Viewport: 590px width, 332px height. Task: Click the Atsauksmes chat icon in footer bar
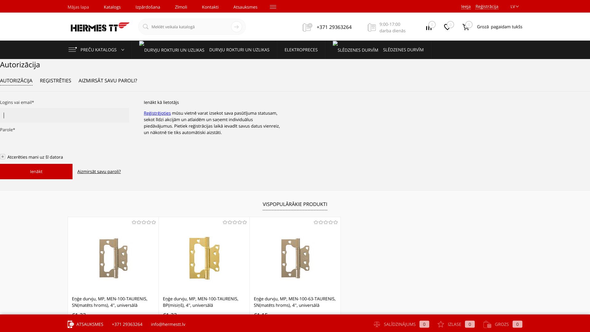click(x=71, y=324)
